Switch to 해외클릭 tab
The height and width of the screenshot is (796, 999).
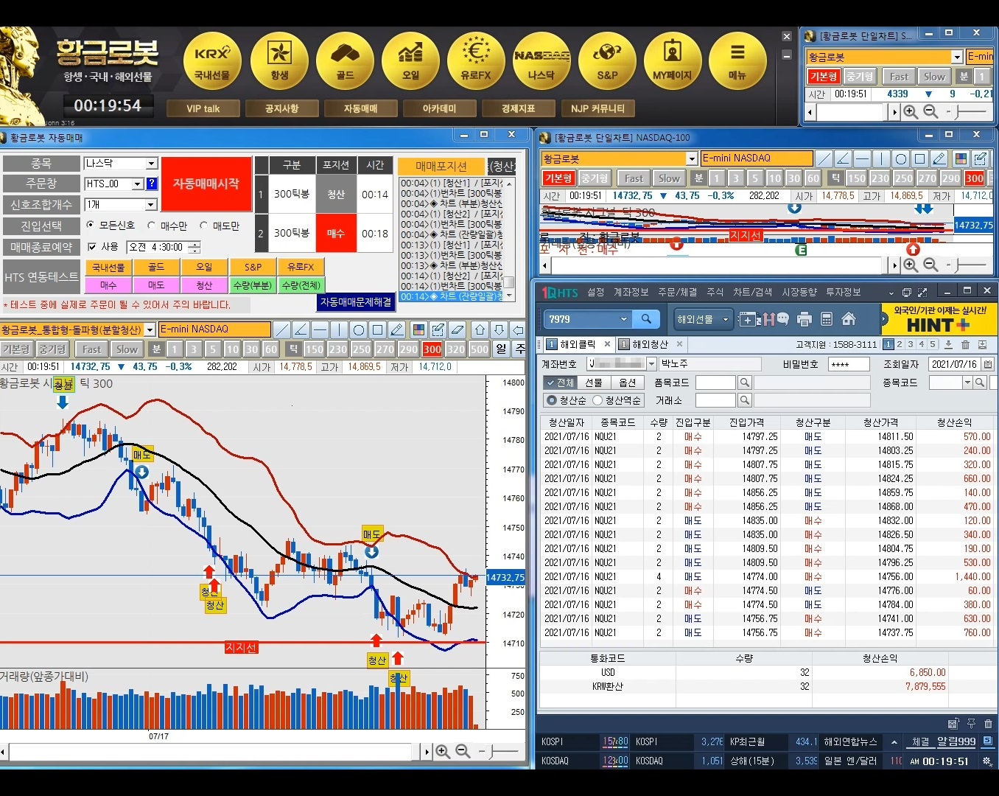[578, 344]
